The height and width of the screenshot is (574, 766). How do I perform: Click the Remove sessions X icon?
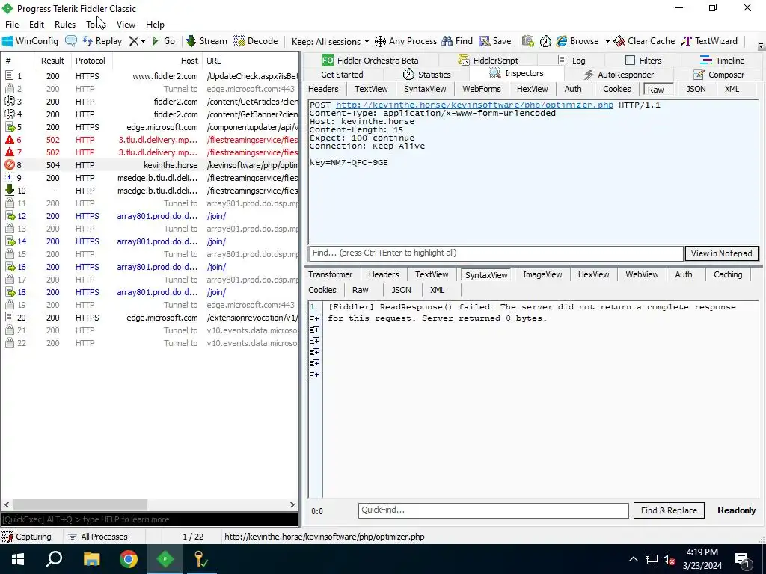click(133, 41)
